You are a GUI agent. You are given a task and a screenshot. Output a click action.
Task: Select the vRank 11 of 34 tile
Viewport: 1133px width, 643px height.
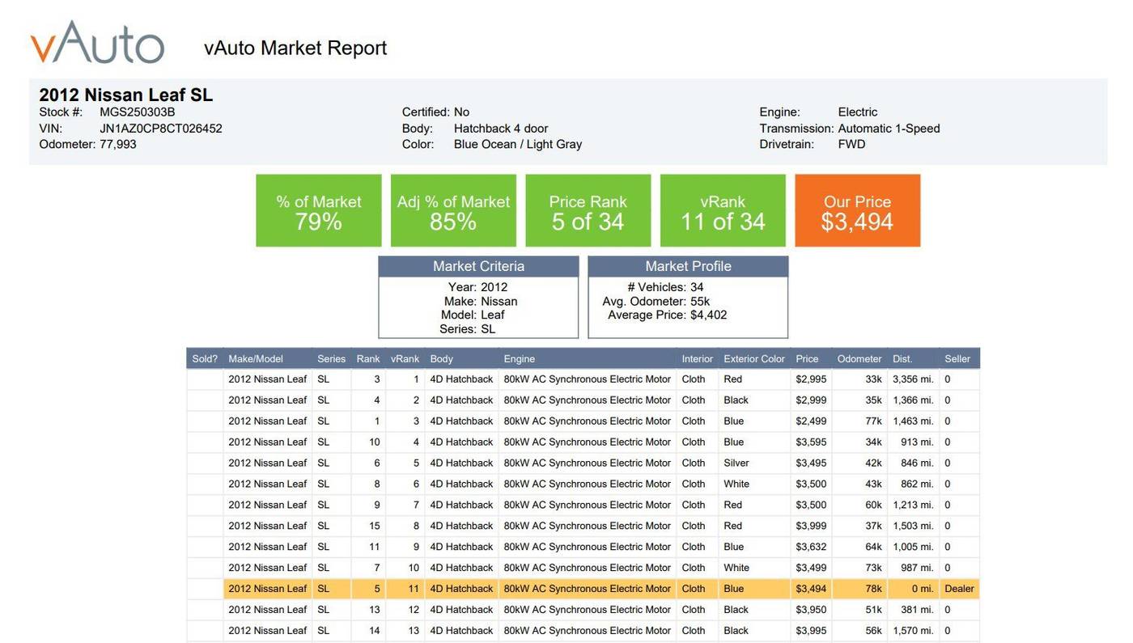(x=723, y=210)
